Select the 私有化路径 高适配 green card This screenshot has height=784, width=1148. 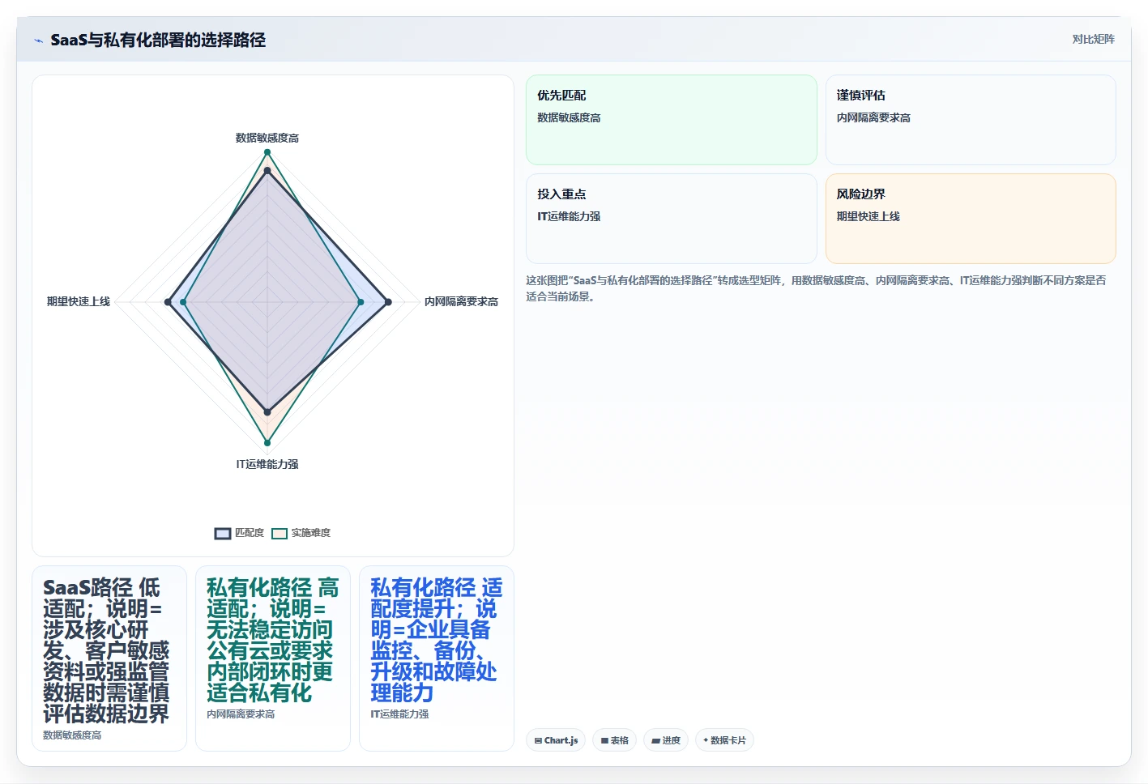tap(273, 658)
